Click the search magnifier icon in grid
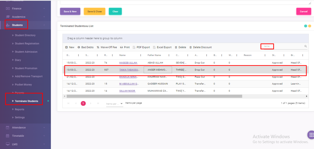This screenshot has width=314, height=149. [x=305, y=46]
